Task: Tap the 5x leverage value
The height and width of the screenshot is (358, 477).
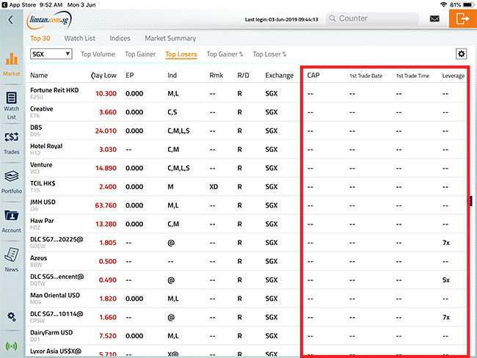Action: 446,280
